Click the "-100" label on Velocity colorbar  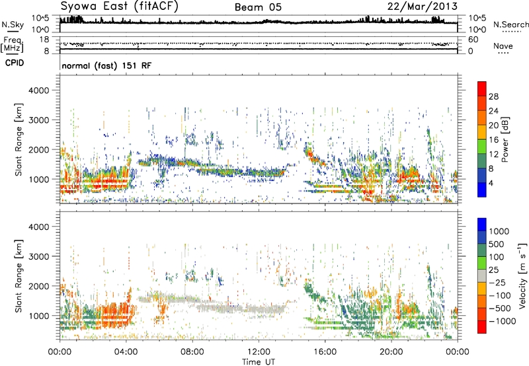500,295
